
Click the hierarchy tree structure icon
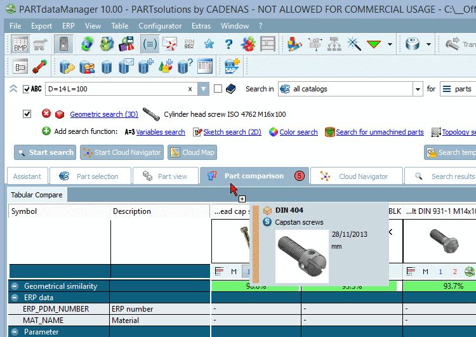pyautogui.click(x=334, y=44)
